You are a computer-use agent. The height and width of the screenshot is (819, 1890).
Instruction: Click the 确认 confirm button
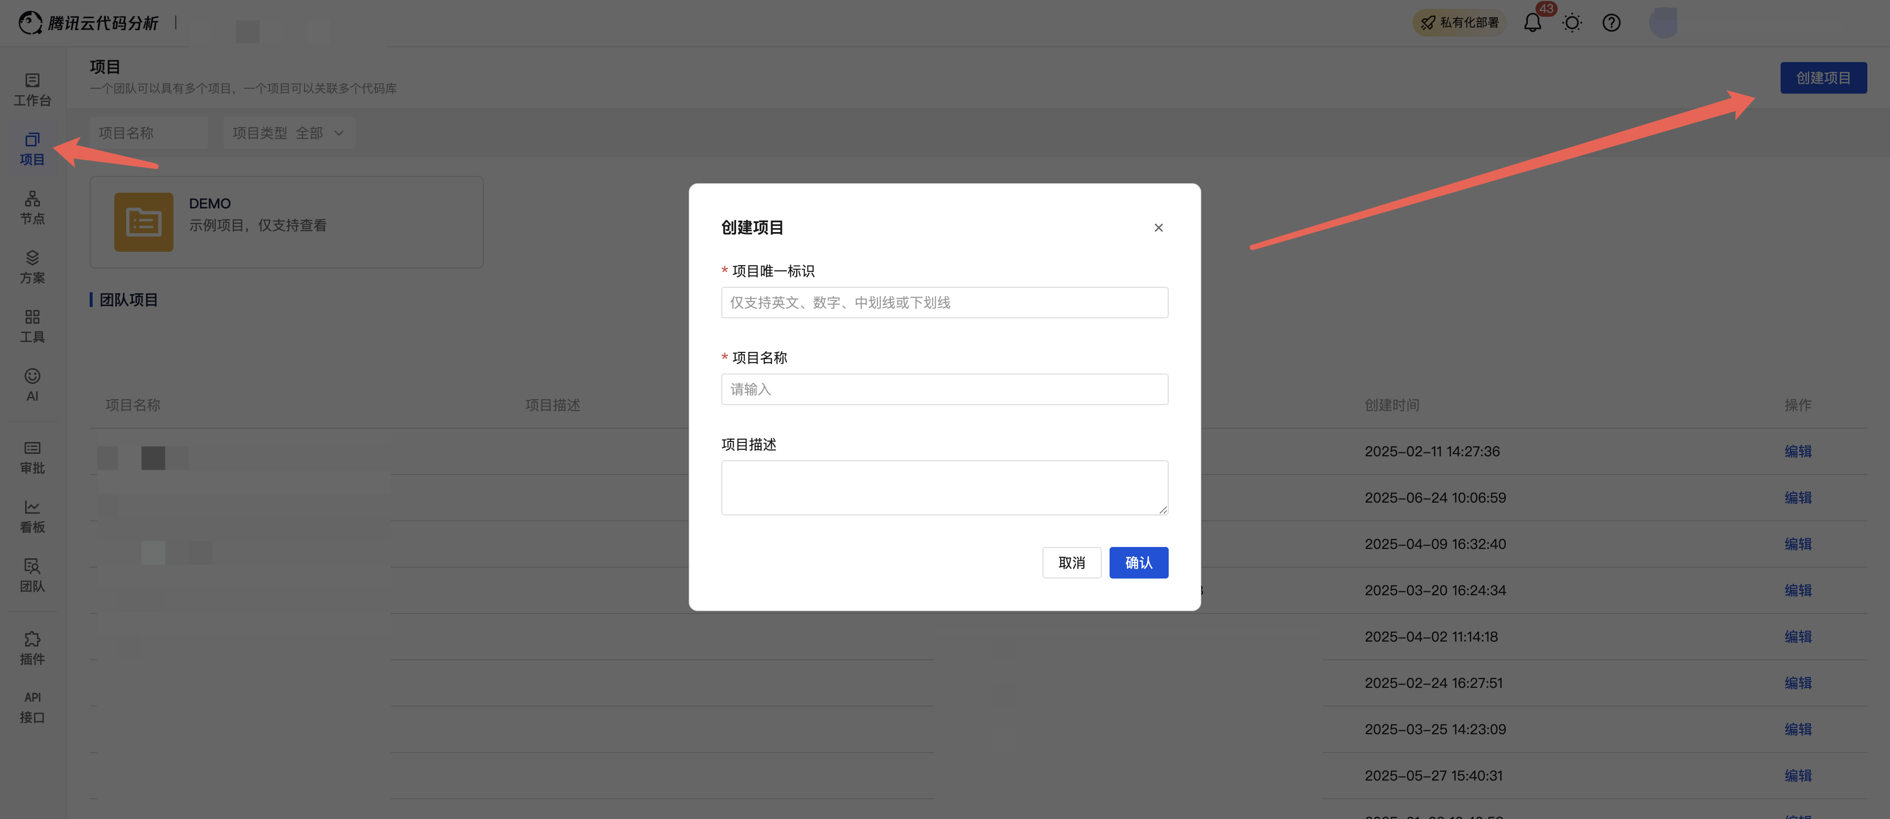[1138, 563]
